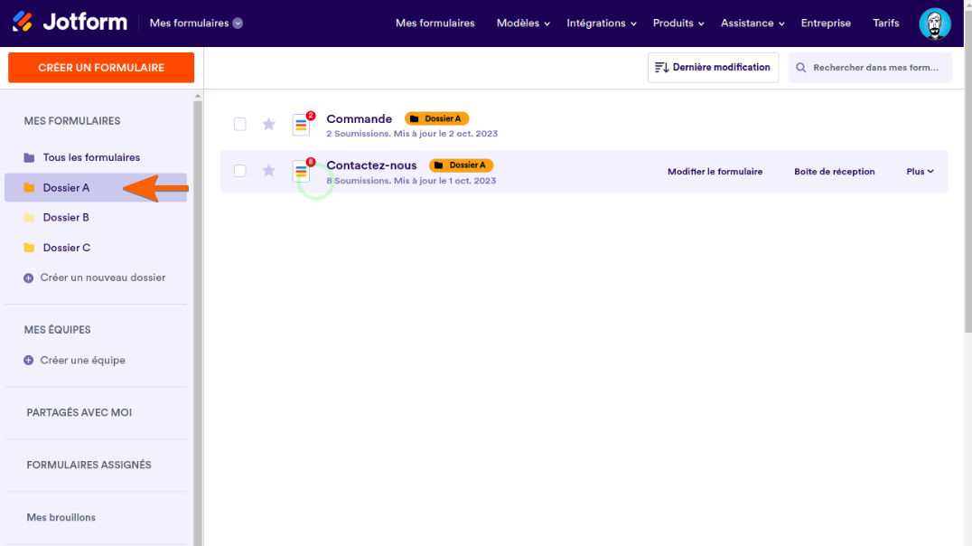This screenshot has height=546, width=972.
Task: Click the Dossier A folder icon in sidebar
Action: click(x=29, y=187)
